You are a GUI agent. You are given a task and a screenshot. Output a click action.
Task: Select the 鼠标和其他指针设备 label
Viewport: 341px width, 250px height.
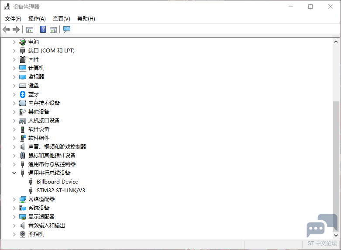click(52, 156)
